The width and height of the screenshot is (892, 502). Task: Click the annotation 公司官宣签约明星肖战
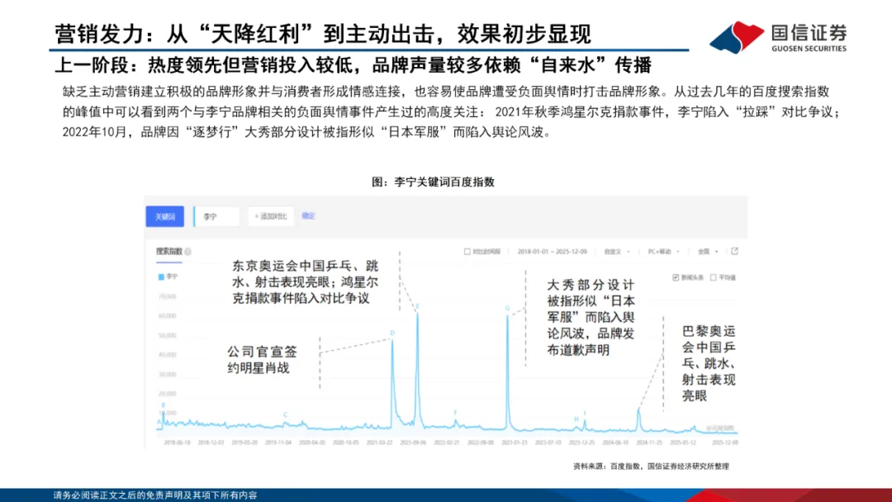(262, 360)
